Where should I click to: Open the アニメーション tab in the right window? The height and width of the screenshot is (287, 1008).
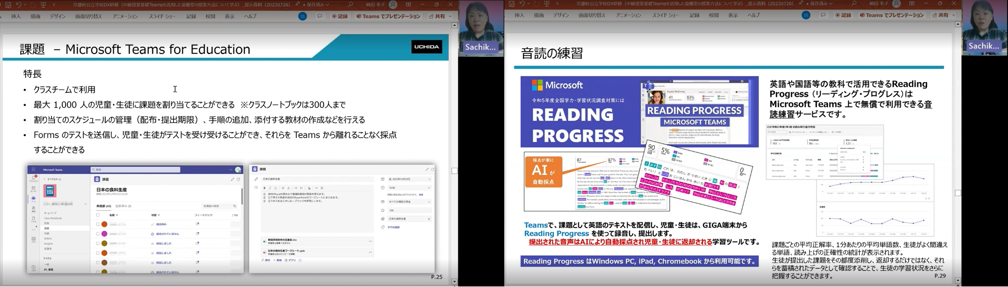click(629, 15)
